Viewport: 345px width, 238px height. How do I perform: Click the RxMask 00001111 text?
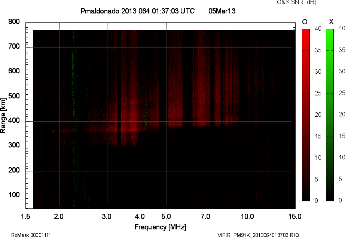[31, 235]
